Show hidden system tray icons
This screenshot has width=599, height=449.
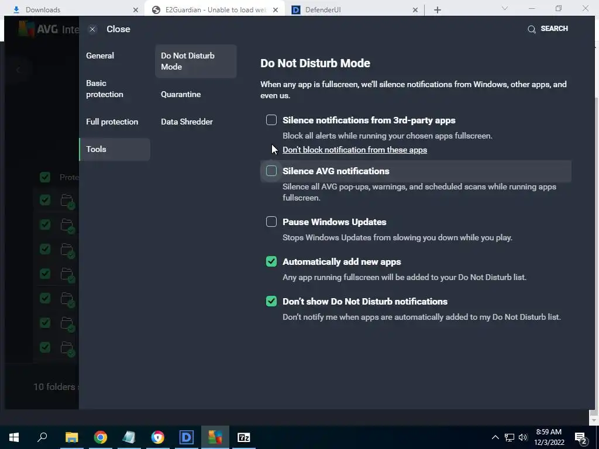point(495,437)
